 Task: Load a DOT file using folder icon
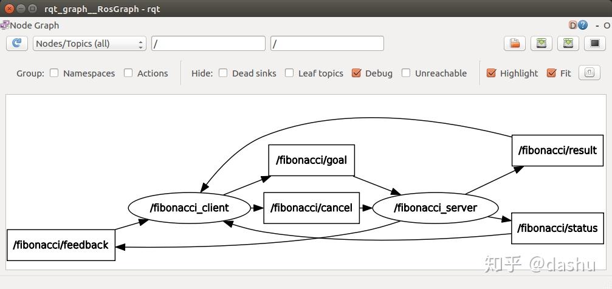514,43
